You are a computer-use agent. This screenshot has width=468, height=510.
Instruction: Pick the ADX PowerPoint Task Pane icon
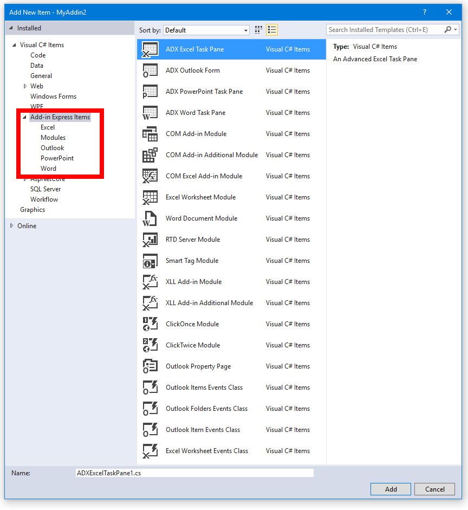150,92
